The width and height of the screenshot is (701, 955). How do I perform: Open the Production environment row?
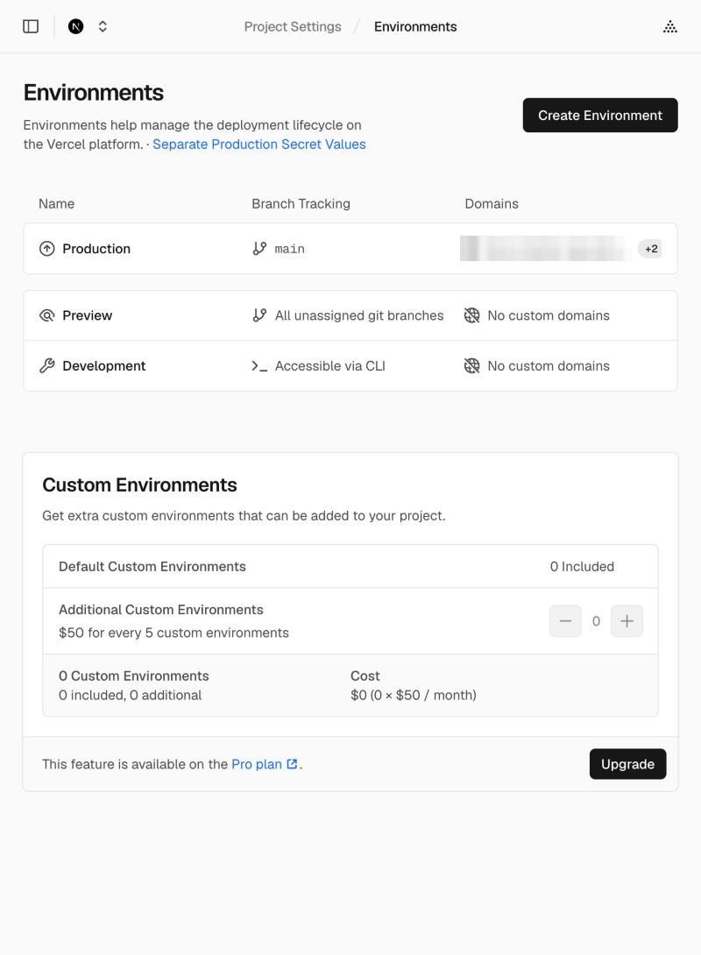tap(350, 249)
